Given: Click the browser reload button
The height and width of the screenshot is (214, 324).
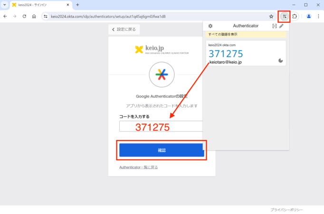Looking at the screenshot, I should [x=24, y=16].
